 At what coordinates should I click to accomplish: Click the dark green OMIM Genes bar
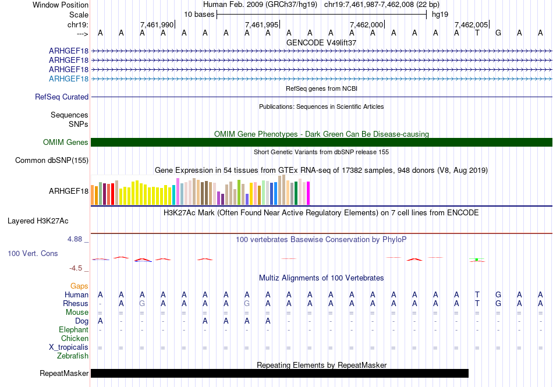(x=321, y=143)
